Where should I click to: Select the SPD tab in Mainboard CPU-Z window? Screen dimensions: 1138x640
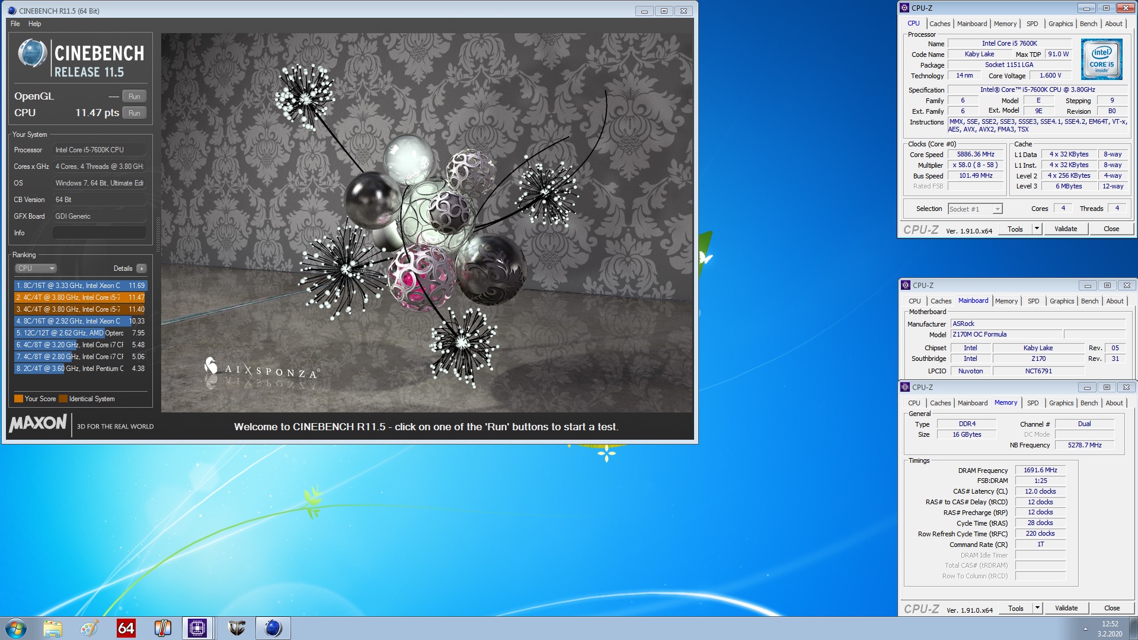point(1033,301)
